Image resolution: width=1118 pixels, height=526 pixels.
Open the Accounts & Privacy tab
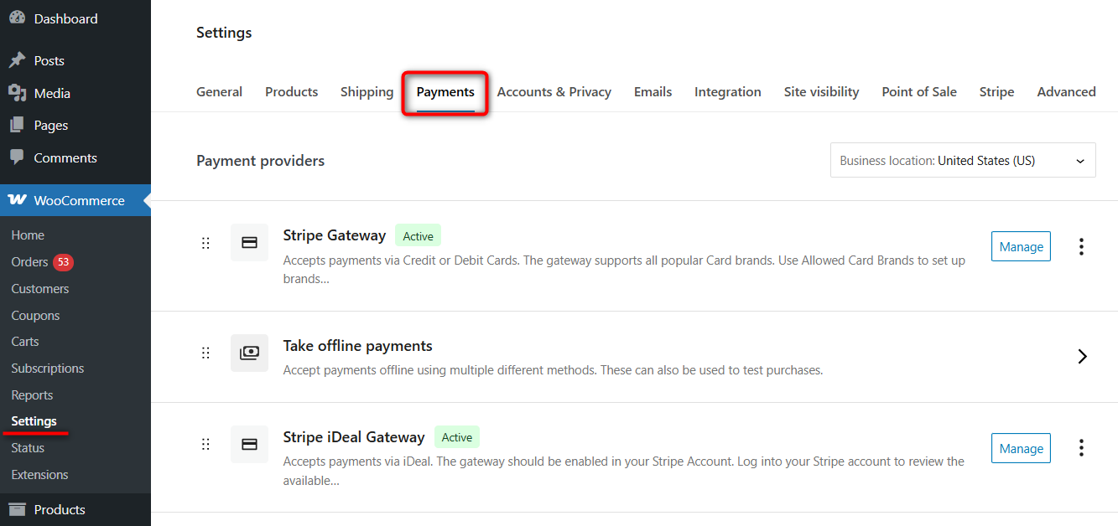tap(554, 91)
